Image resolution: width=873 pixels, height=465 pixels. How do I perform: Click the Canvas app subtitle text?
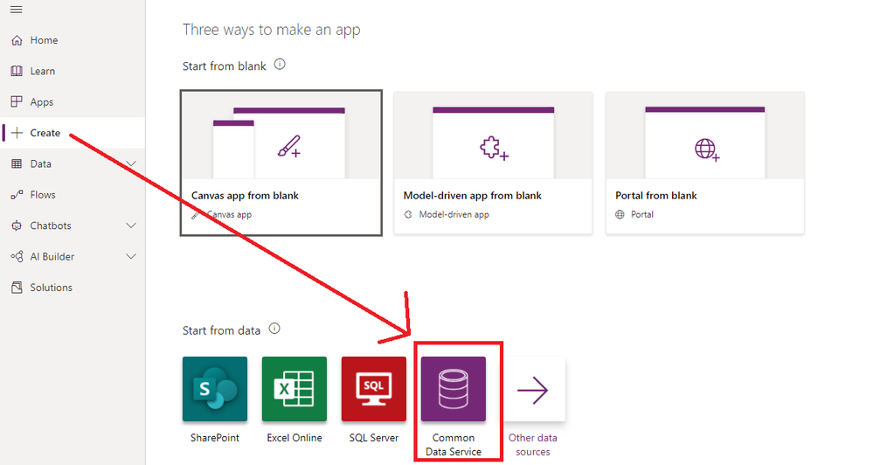click(229, 214)
